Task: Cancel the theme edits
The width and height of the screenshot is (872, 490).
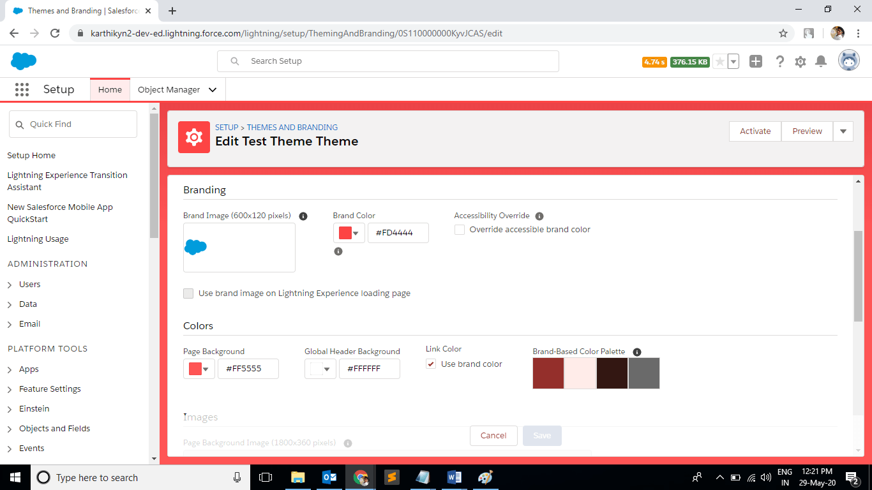Action: [493, 435]
